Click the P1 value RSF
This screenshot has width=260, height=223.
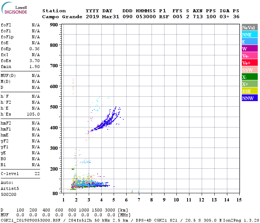tap(164, 17)
